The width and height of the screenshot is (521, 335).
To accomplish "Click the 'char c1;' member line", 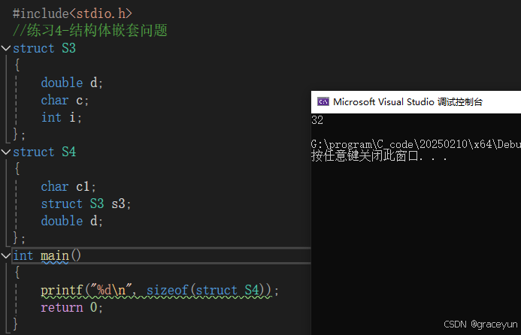I will [68, 186].
